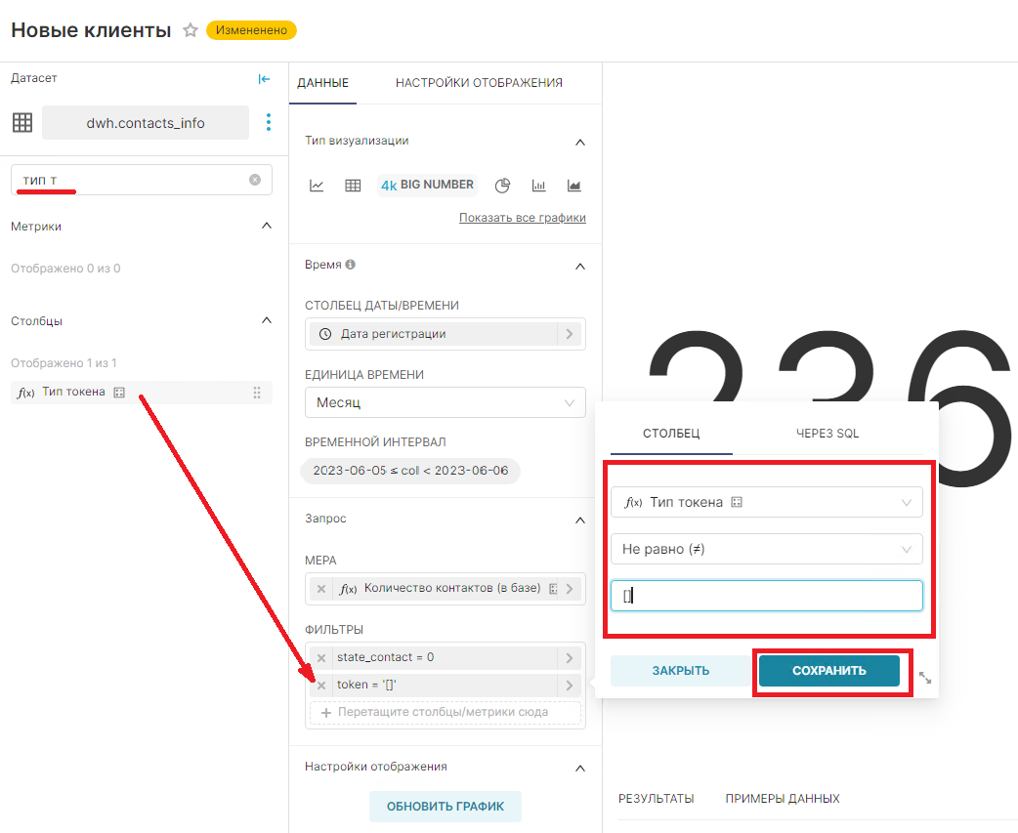Open the Не равно (≠) operator dropdown

pos(766,549)
